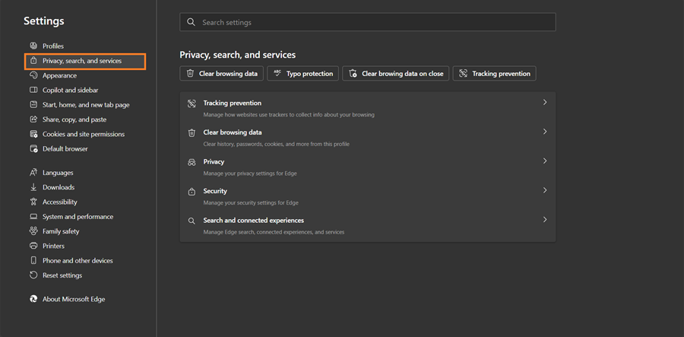Click the magnifier icon in the search settings box

tap(191, 22)
